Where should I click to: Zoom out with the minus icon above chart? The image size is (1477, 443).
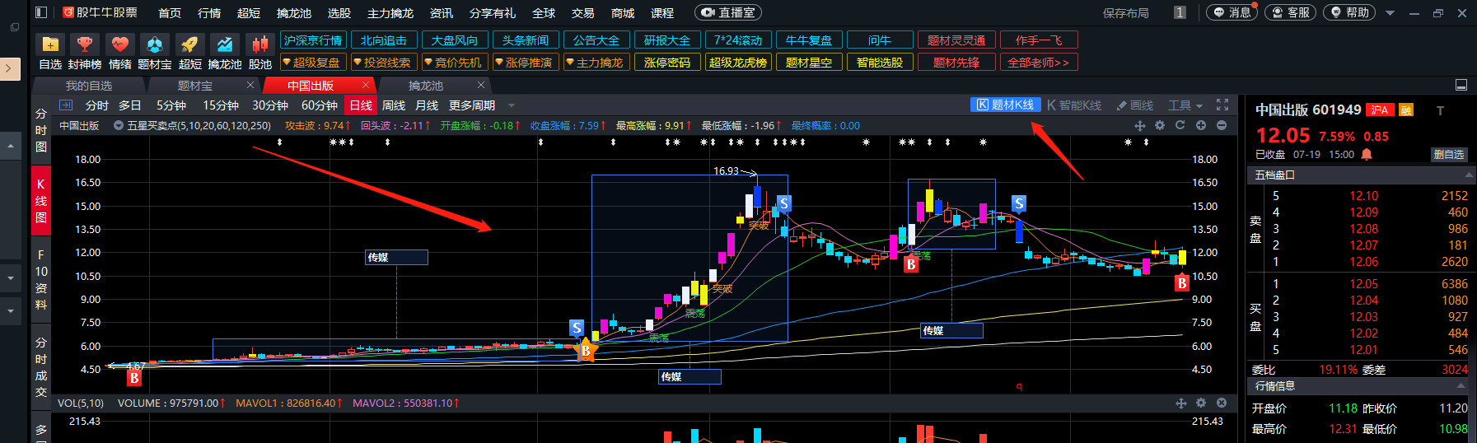point(1222,125)
